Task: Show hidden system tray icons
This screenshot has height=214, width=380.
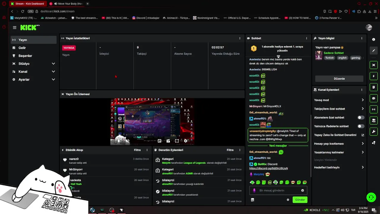Action: pos(333,210)
